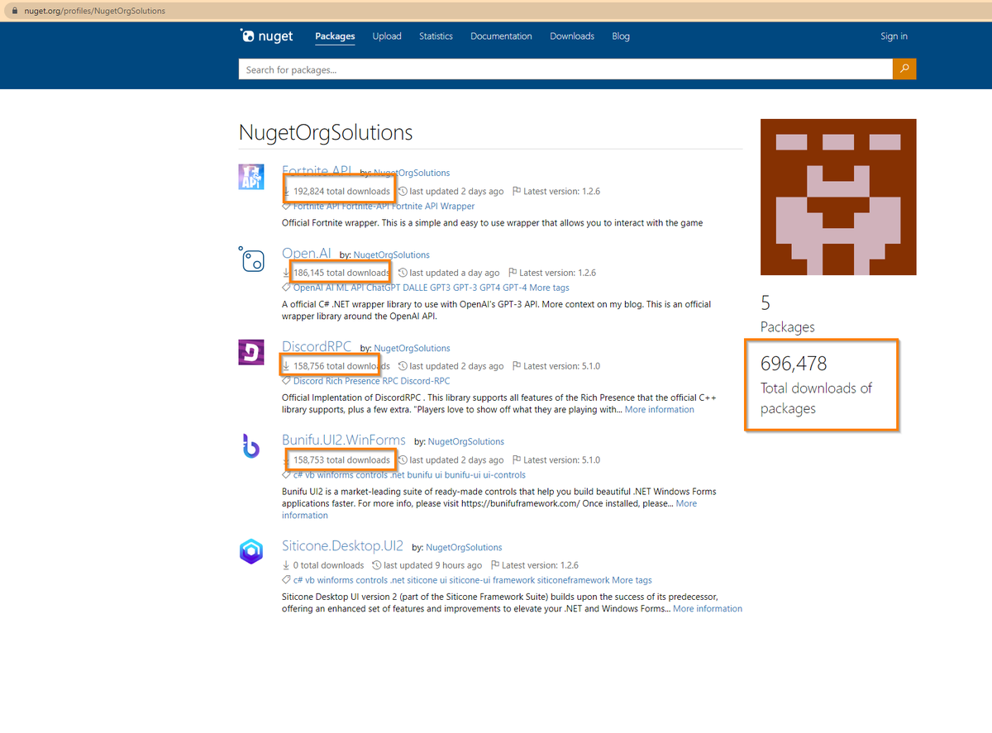
Task: Click the last updated 9 hours ago text
Action: click(433, 565)
